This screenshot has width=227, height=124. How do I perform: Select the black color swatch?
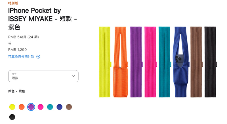tap(12, 117)
